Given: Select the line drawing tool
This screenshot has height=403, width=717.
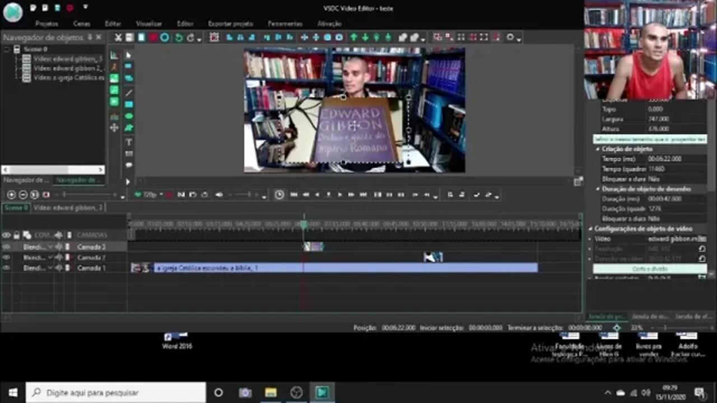Looking at the screenshot, I should [128, 92].
